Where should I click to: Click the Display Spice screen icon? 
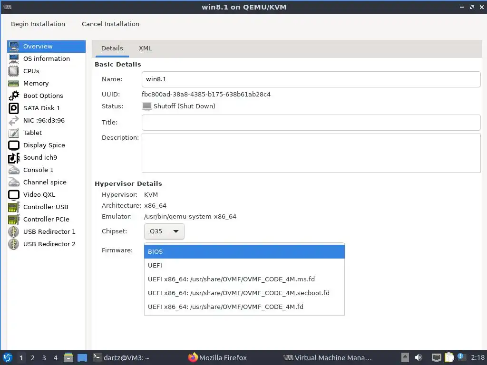coord(14,145)
